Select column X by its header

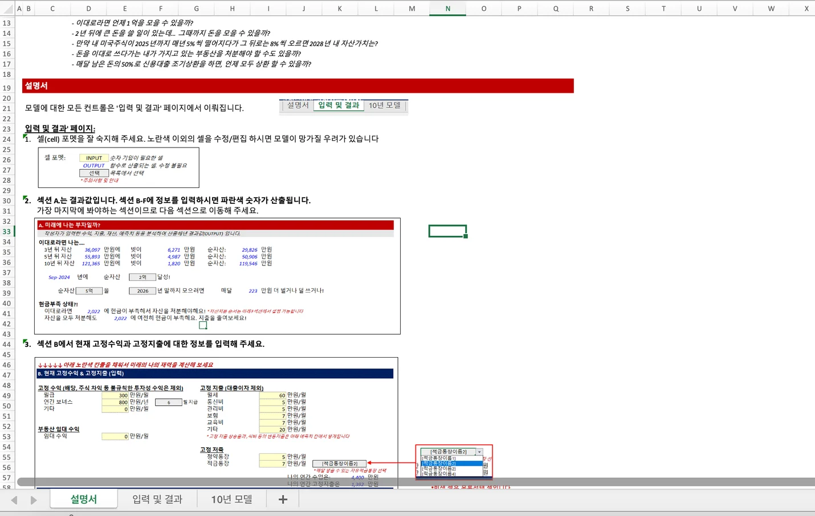coord(806,9)
